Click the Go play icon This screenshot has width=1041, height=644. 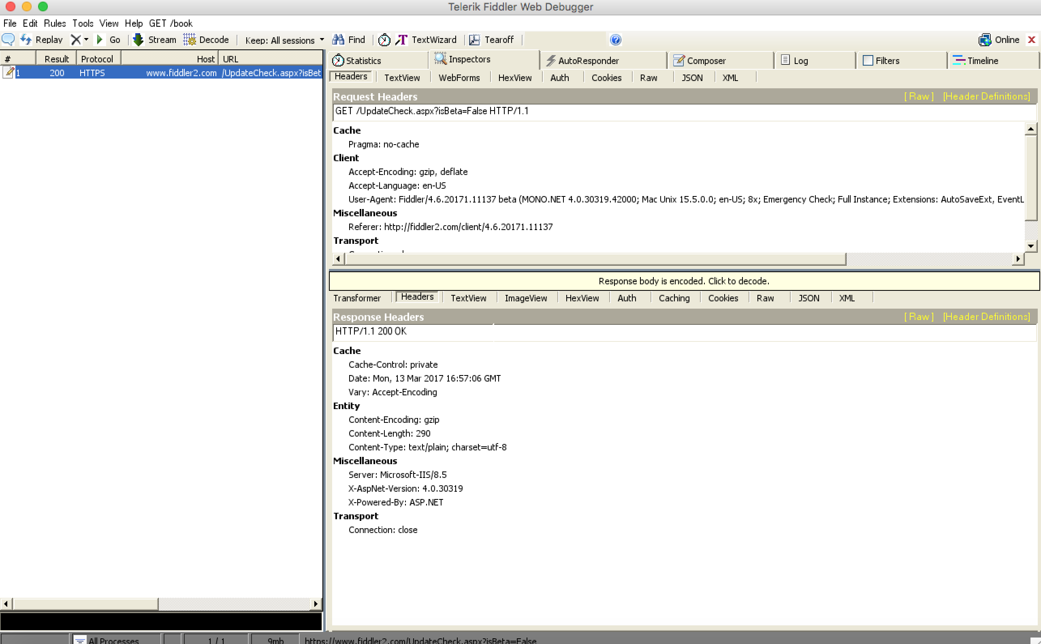[x=100, y=40]
